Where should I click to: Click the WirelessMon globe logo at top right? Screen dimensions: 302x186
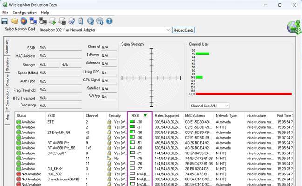point(294,27)
